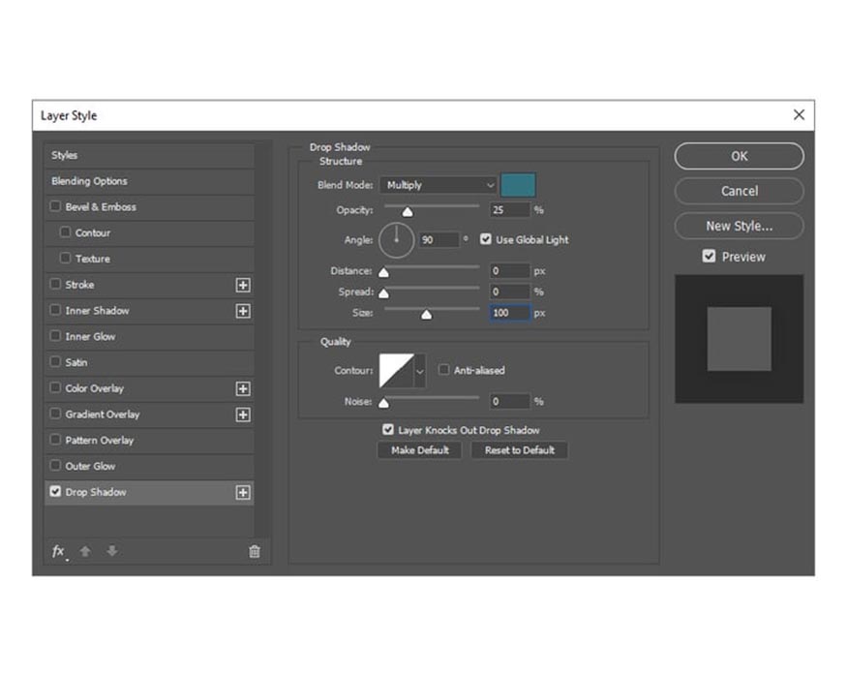Select the Bevel & Emboss effect label
This screenshot has height=676, width=847.
coord(101,207)
